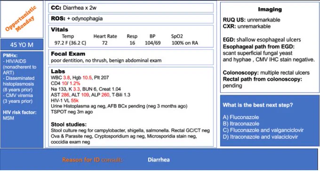The height and width of the screenshot is (171, 320).
Task: Select answer A) Fluconazole
Action: coord(241,117)
